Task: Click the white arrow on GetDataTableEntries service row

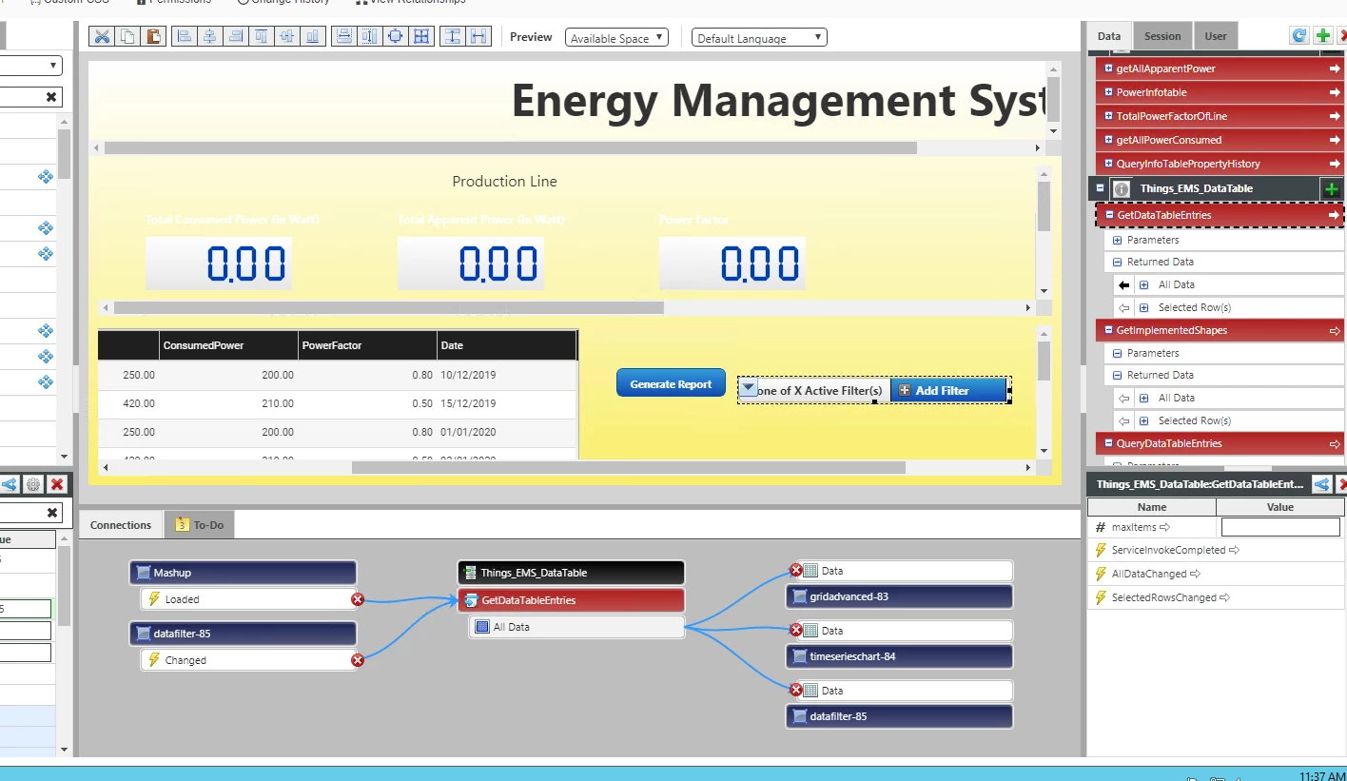Action: [1334, 216]
